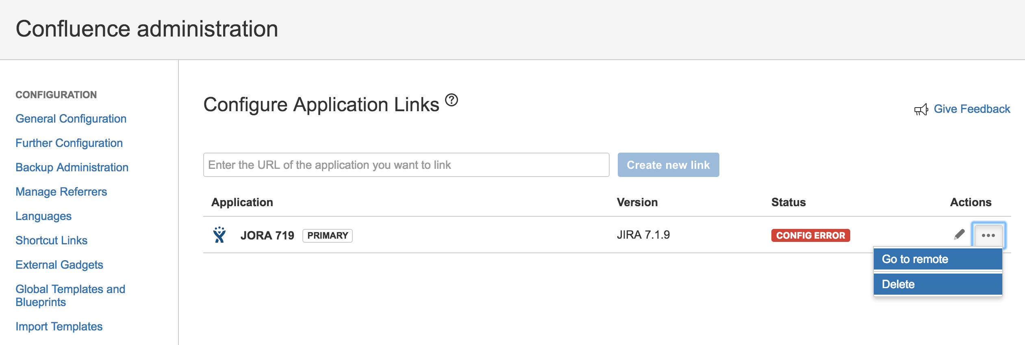Click the help question mark icon
Screen dimensions: 1025x345
click(x=451, y=100)
